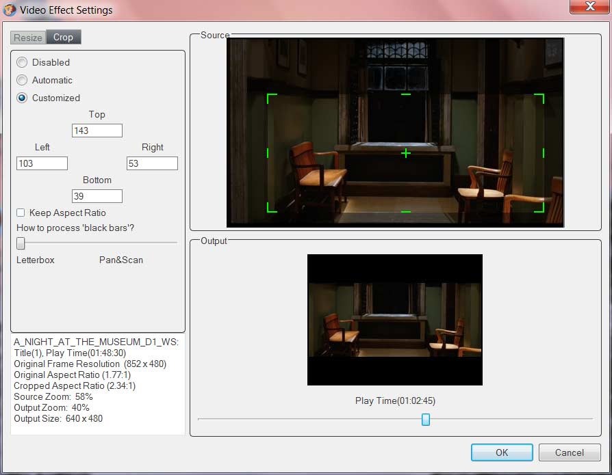This screenshot has height=475, width=612.
Task: Click the top-left green crop corner handle
Action: (x=272, y=98)
